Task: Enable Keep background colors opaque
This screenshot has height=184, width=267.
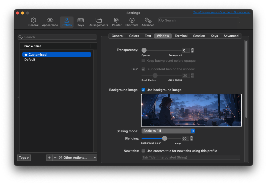Action: (x=143, y=60)
